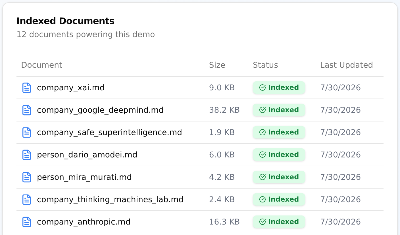Select the person_dario_amodei.md file name
400x235 pixels.
click(x=87, y=155)
